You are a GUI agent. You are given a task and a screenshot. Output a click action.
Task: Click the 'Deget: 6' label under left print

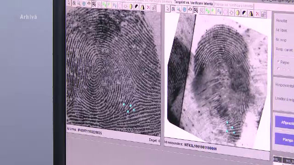(154, 140)
